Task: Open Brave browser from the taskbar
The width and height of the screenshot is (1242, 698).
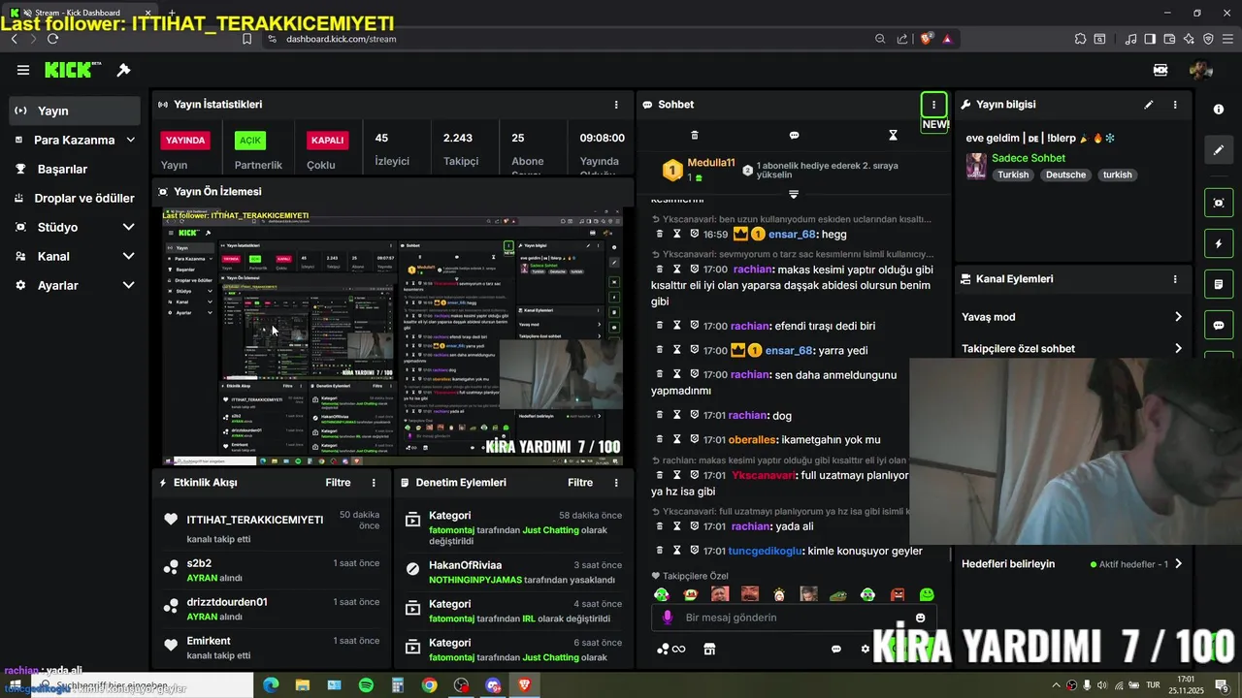Action: pyautogui.click(x=524, y=685)
